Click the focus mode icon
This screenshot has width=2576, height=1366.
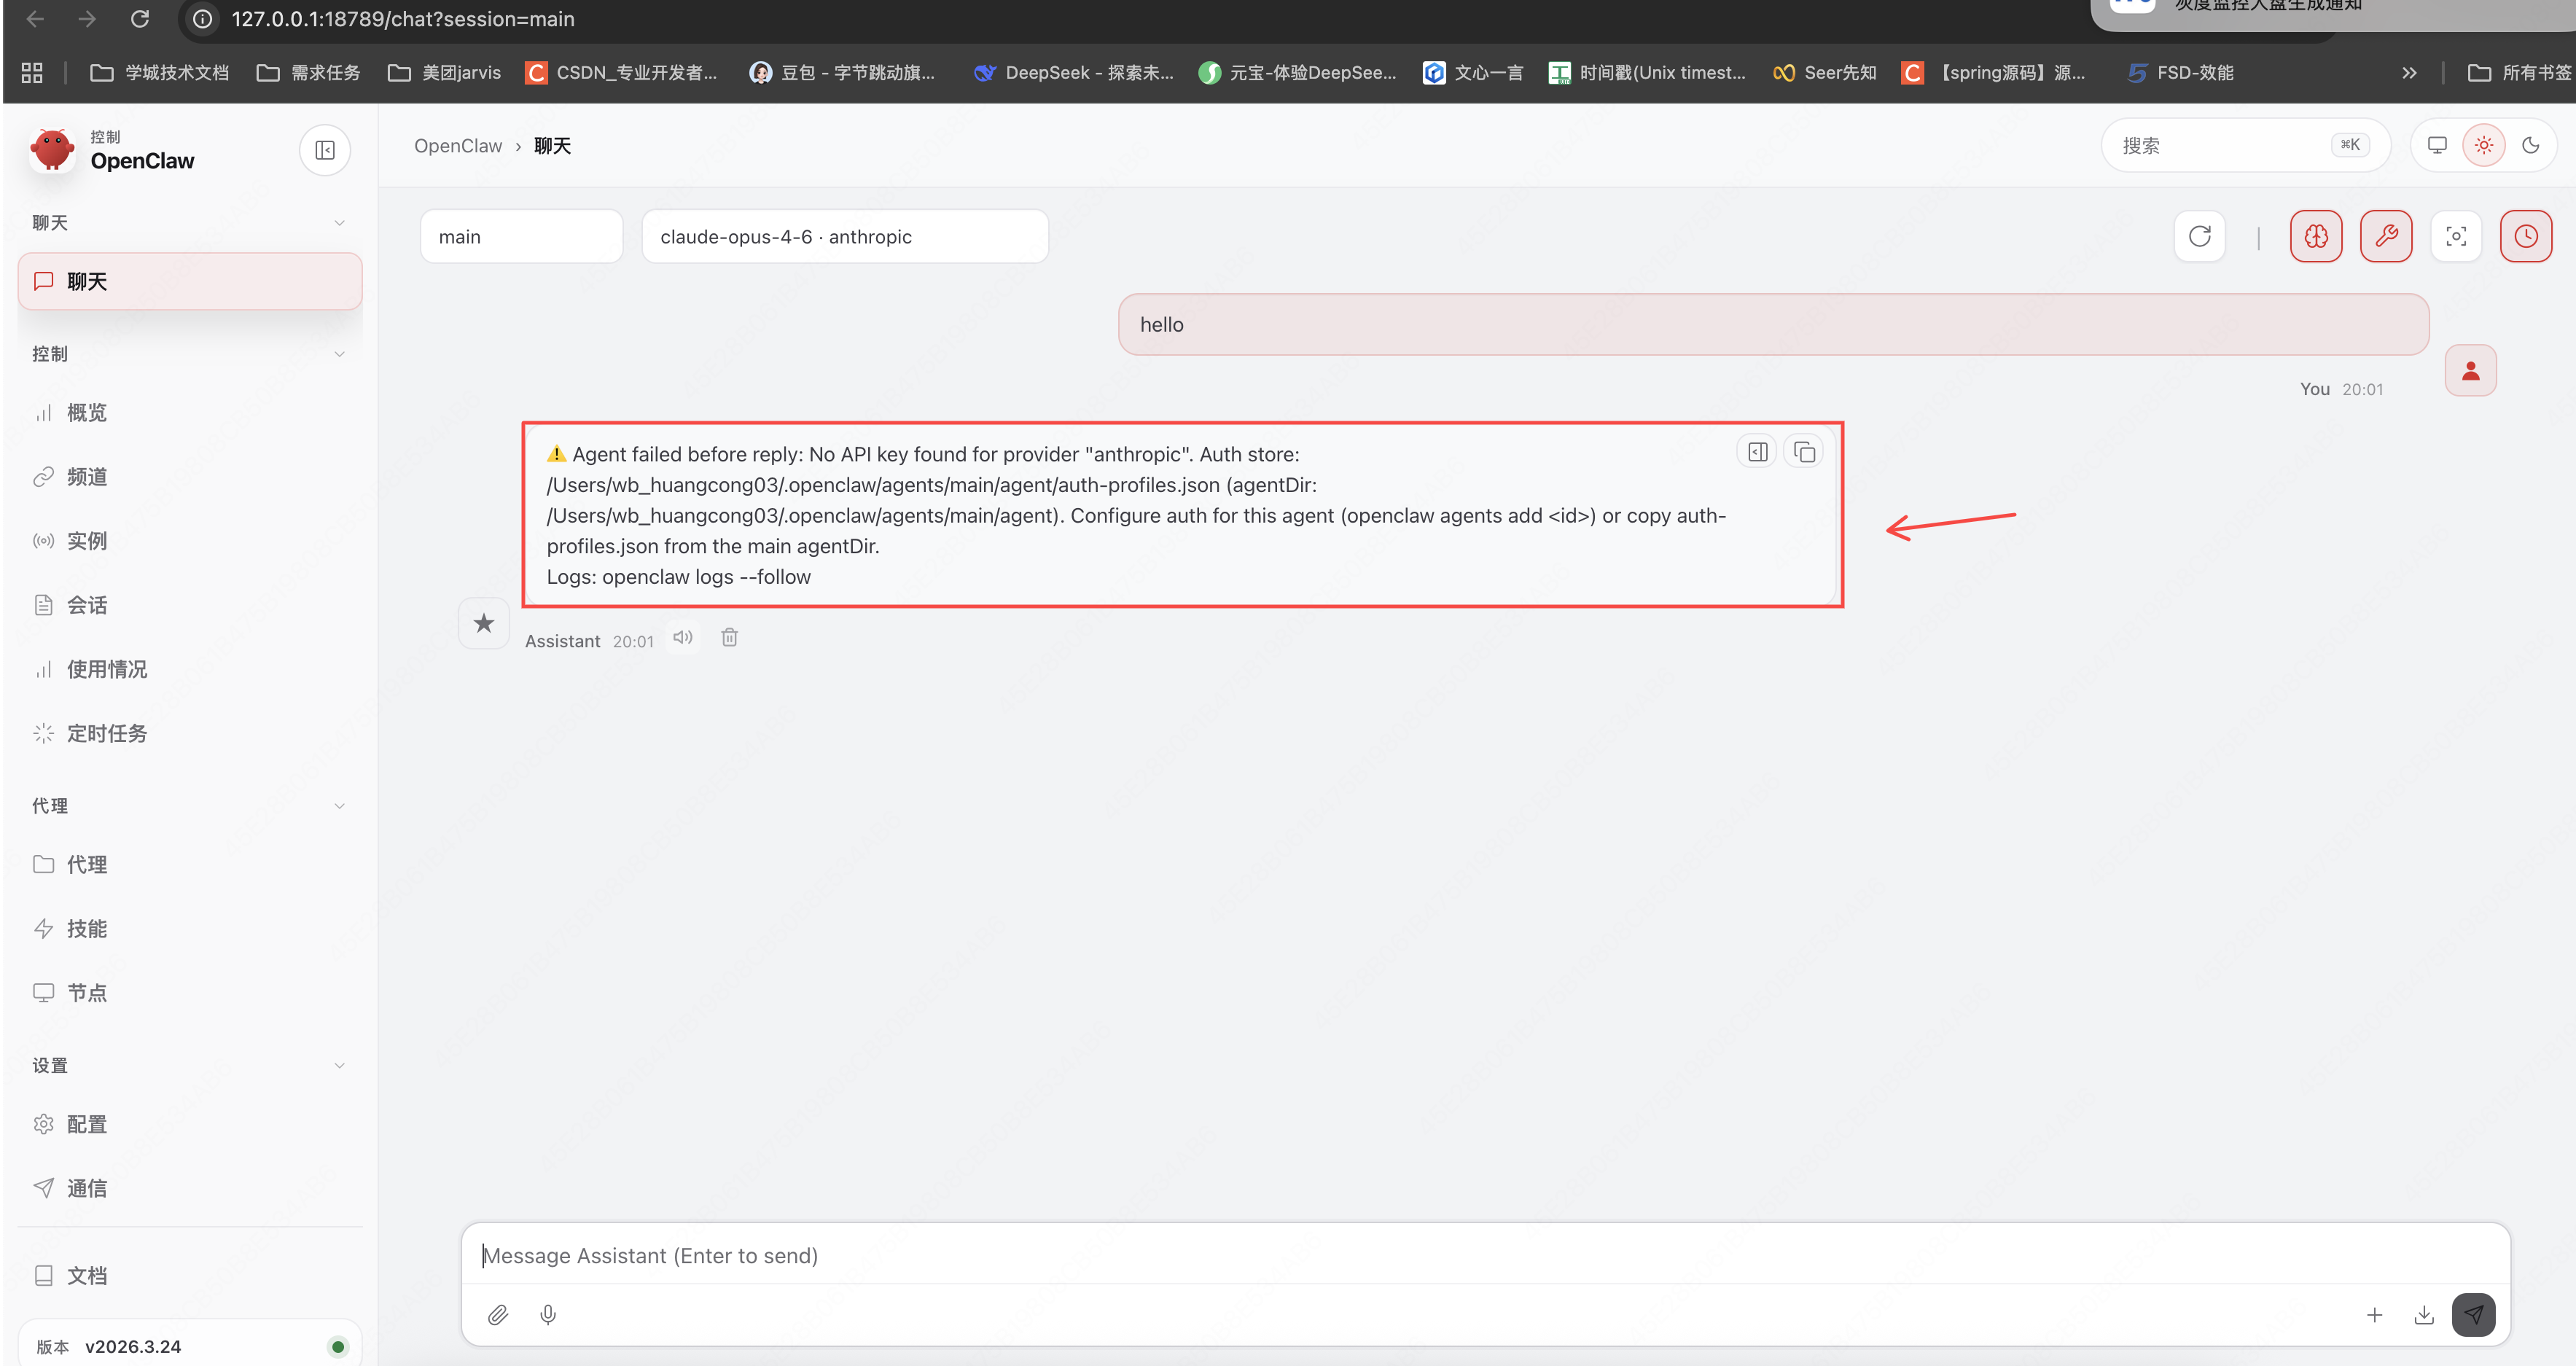point(2455,236)
